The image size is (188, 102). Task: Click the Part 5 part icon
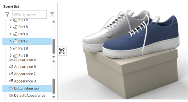(15, 27)
